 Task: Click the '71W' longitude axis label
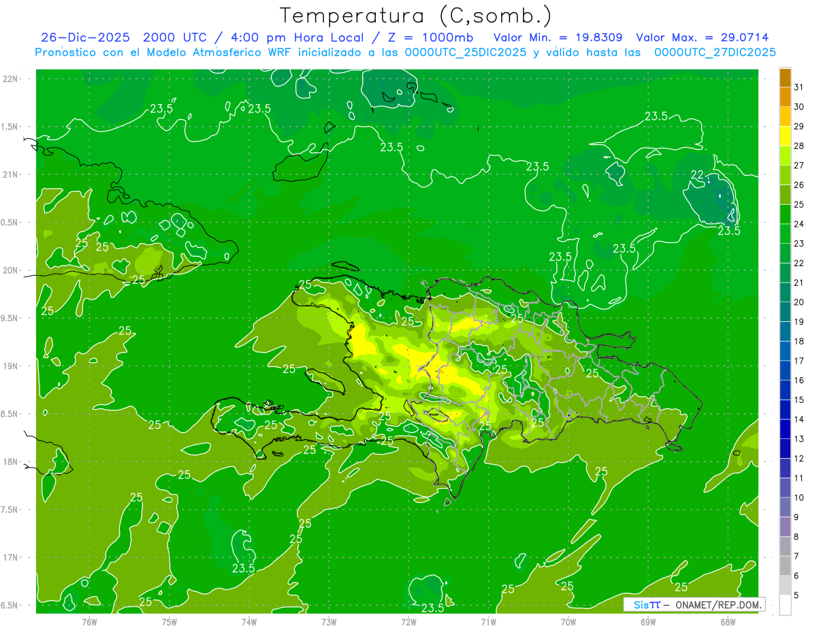point(488,622)
